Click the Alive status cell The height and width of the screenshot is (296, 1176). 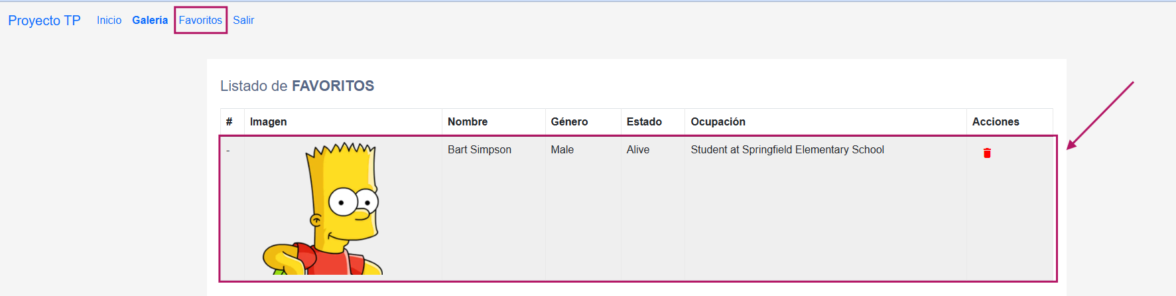pos(638,150)
